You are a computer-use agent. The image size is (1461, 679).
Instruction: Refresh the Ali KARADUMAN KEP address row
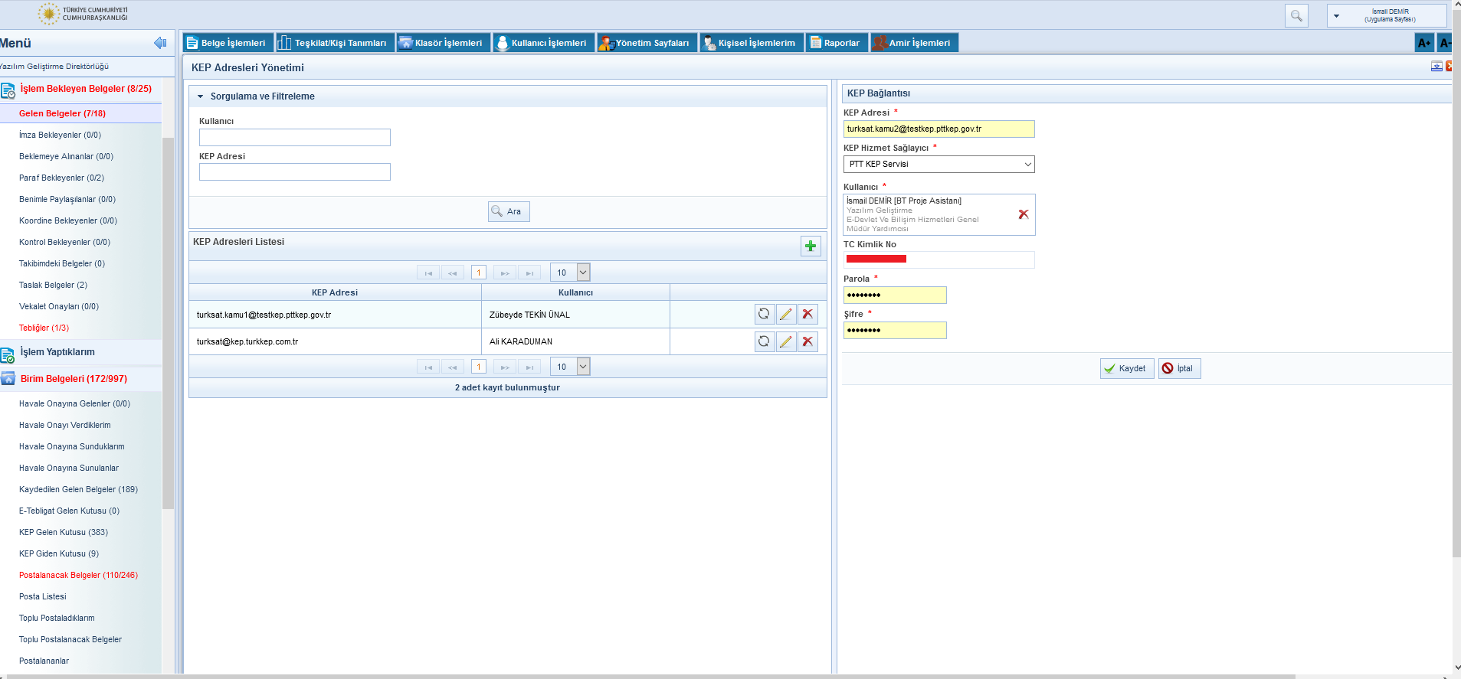coord(764,341)
